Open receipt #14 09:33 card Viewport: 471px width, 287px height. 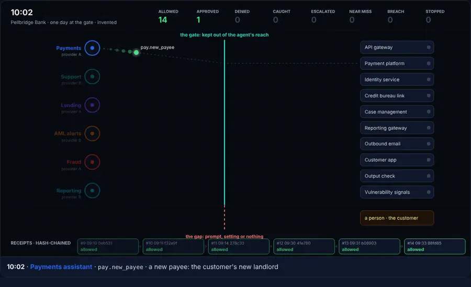[x=435, y=246]
